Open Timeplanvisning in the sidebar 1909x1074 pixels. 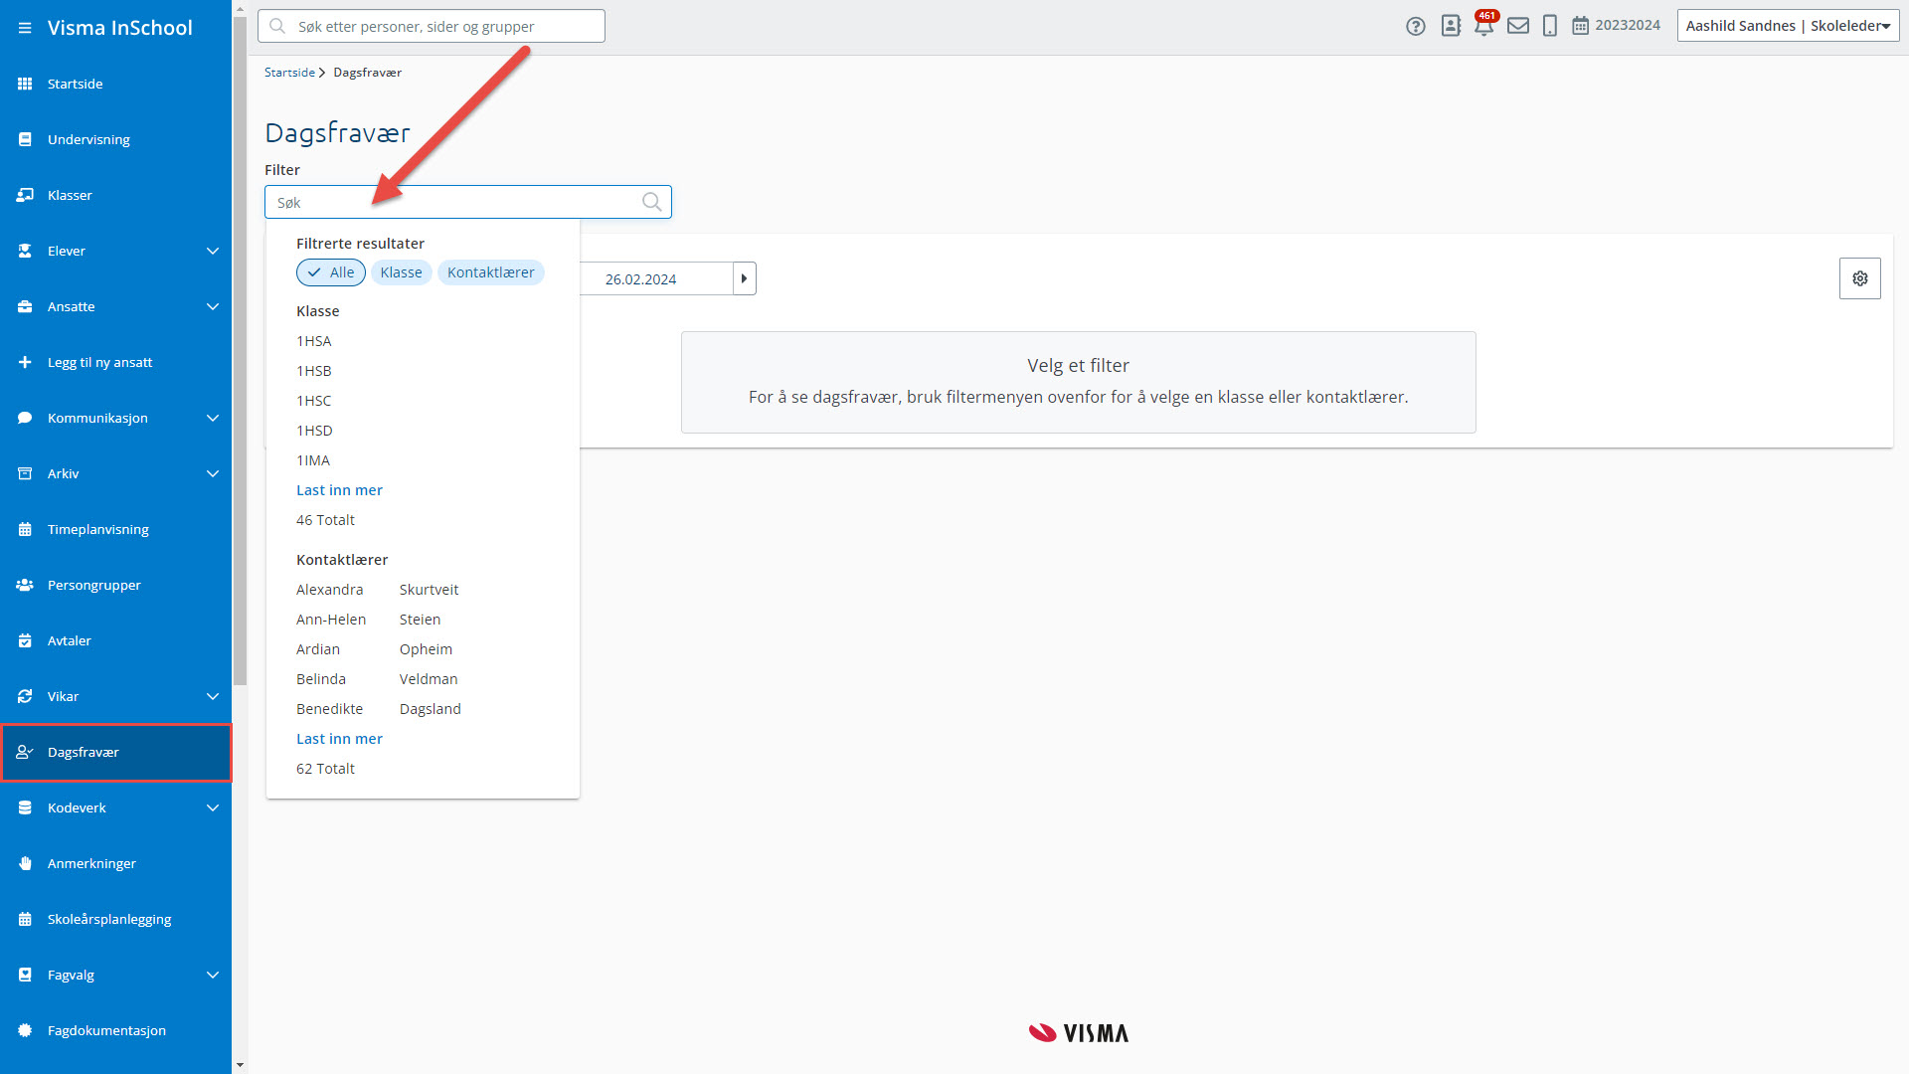pyautogui.click(x=115, y=529)
